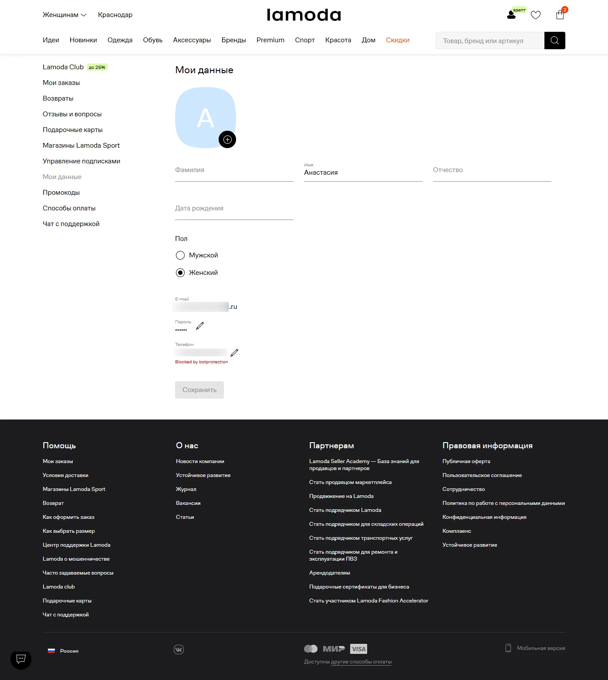The height and width of the screenshot is (680, 608).
Task: Open Возвраты in sidebar
Action: click(x=58, y=98)
